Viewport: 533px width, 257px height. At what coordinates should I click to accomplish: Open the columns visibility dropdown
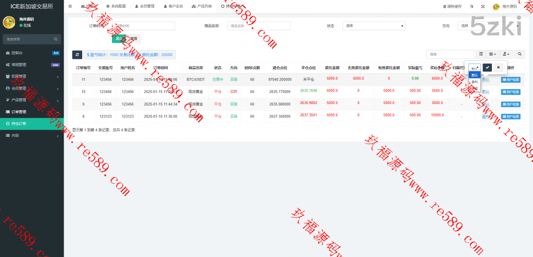[x=492, y=54]
